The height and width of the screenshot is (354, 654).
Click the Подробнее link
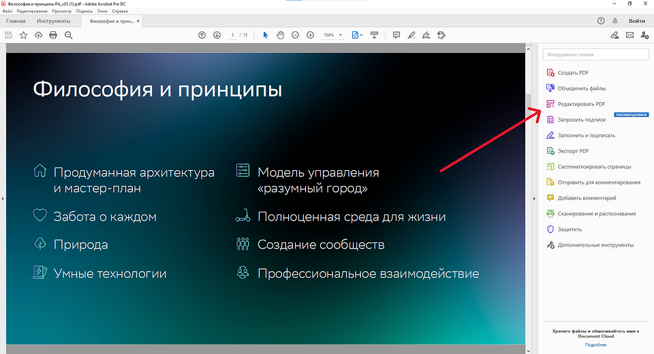[595, 345]
